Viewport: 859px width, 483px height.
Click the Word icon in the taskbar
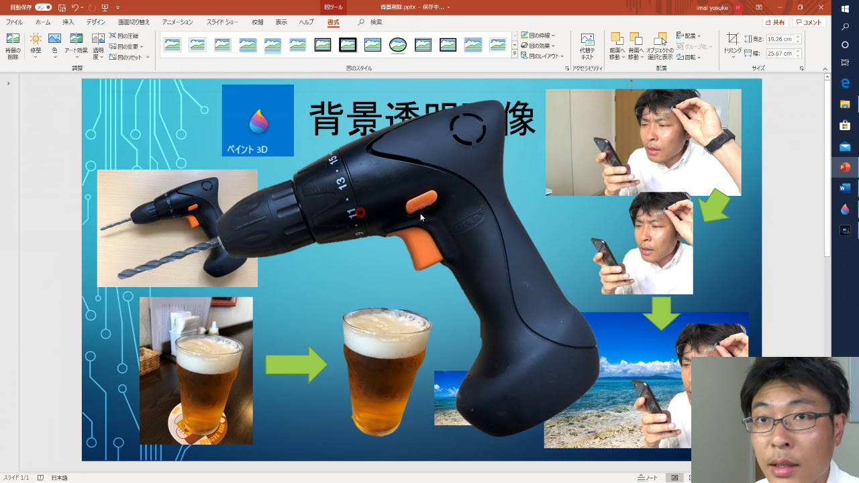[845, 188]
